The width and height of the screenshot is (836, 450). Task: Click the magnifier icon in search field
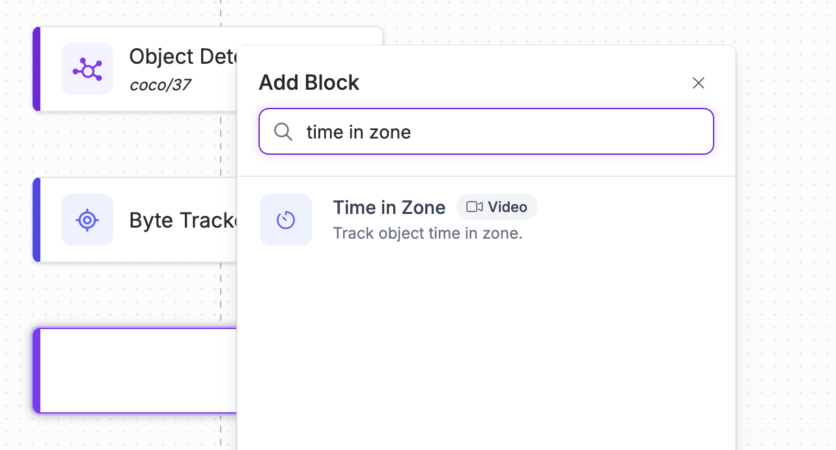[283, 132]
